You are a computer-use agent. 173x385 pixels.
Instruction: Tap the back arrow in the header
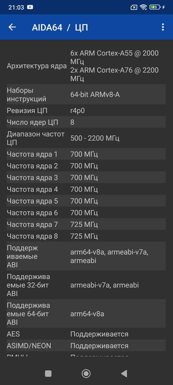[12, 27]
